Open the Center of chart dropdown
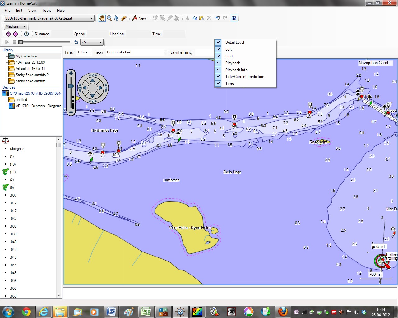This screenshot has width=398, height=318. click(137, 52)
